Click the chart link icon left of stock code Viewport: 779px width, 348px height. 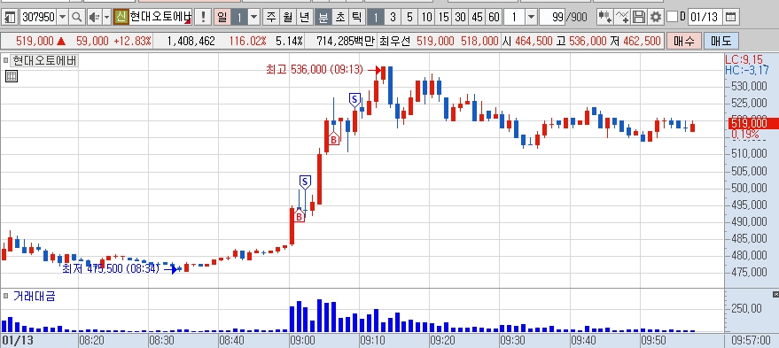(9, 18)
